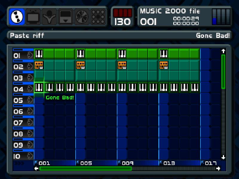Click the 'MUSIC 2000 file' title text
Screen dimensions: 239x179
(170, 11)
